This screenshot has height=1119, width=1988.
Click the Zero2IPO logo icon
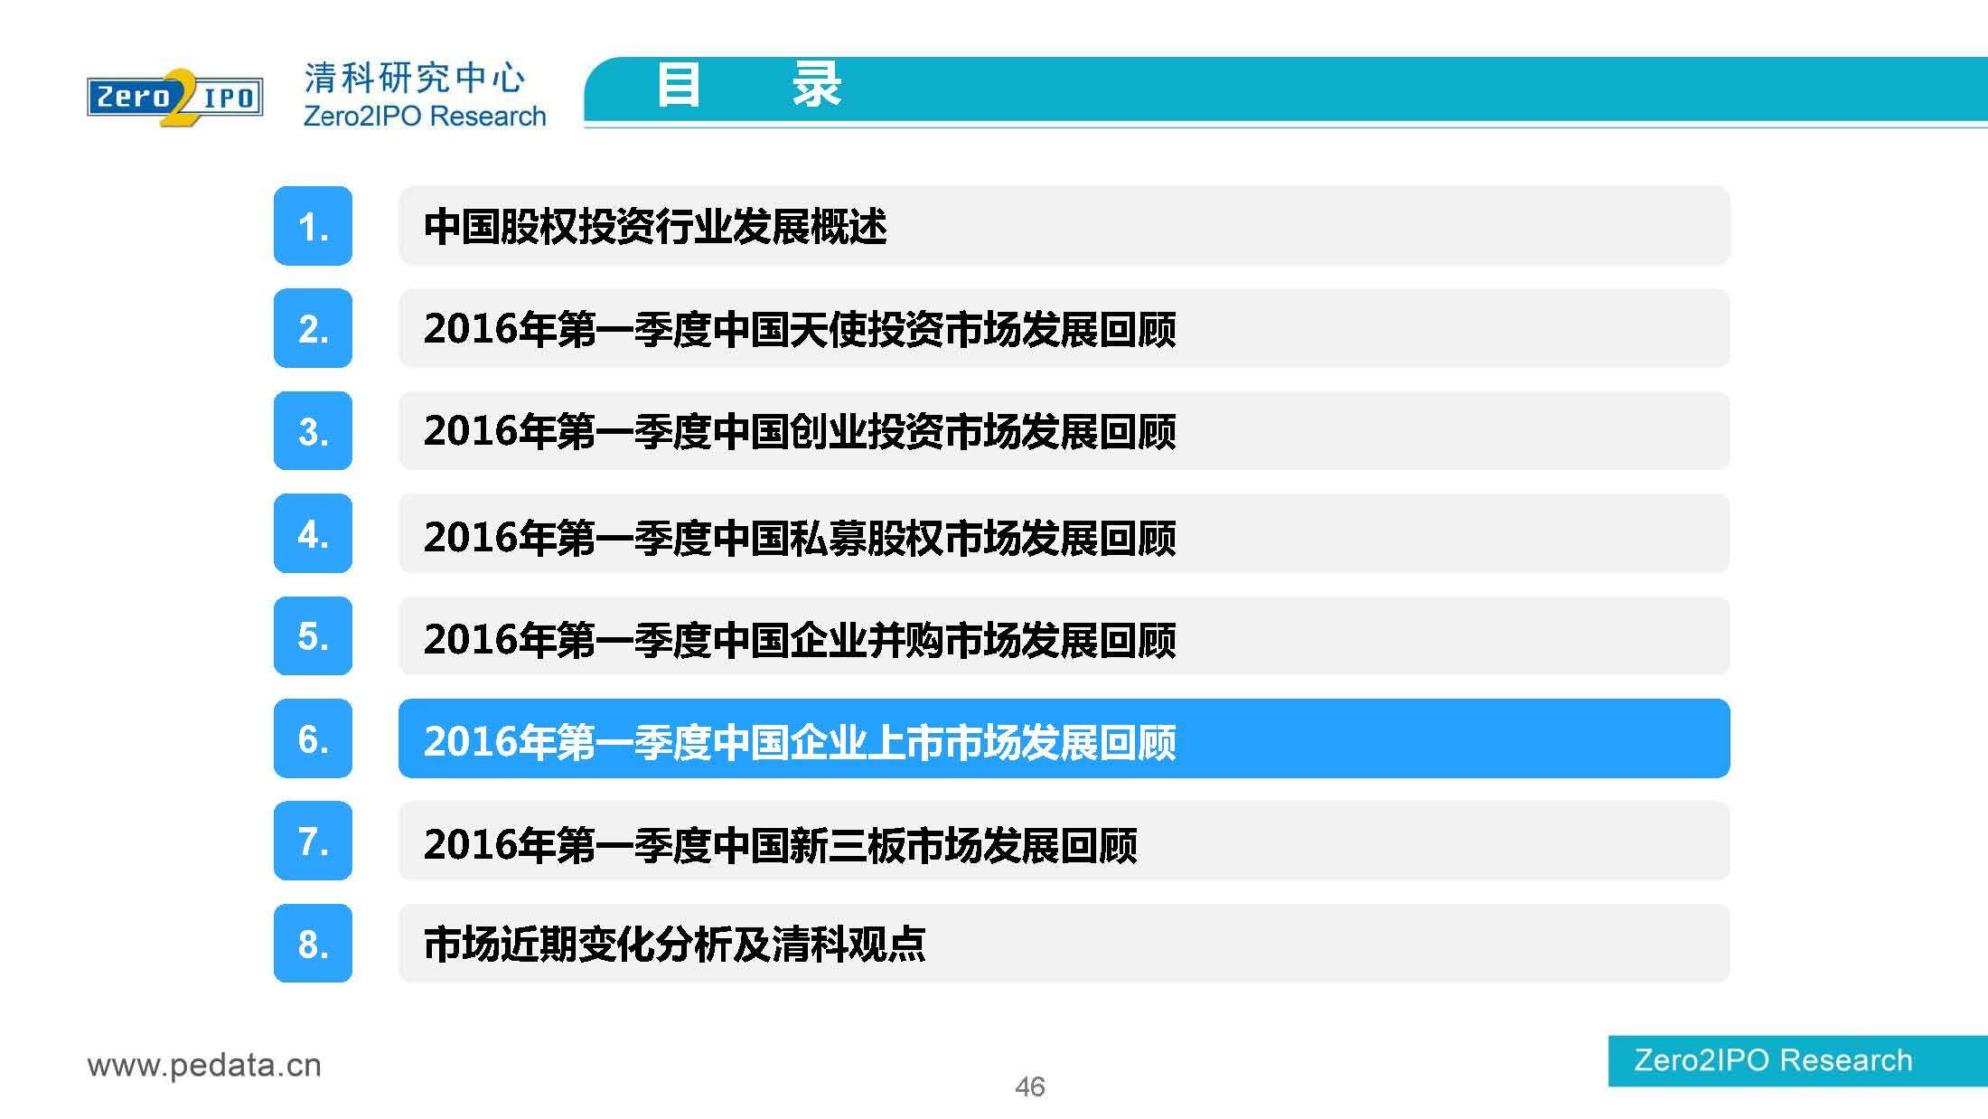[x=175, y=97]
